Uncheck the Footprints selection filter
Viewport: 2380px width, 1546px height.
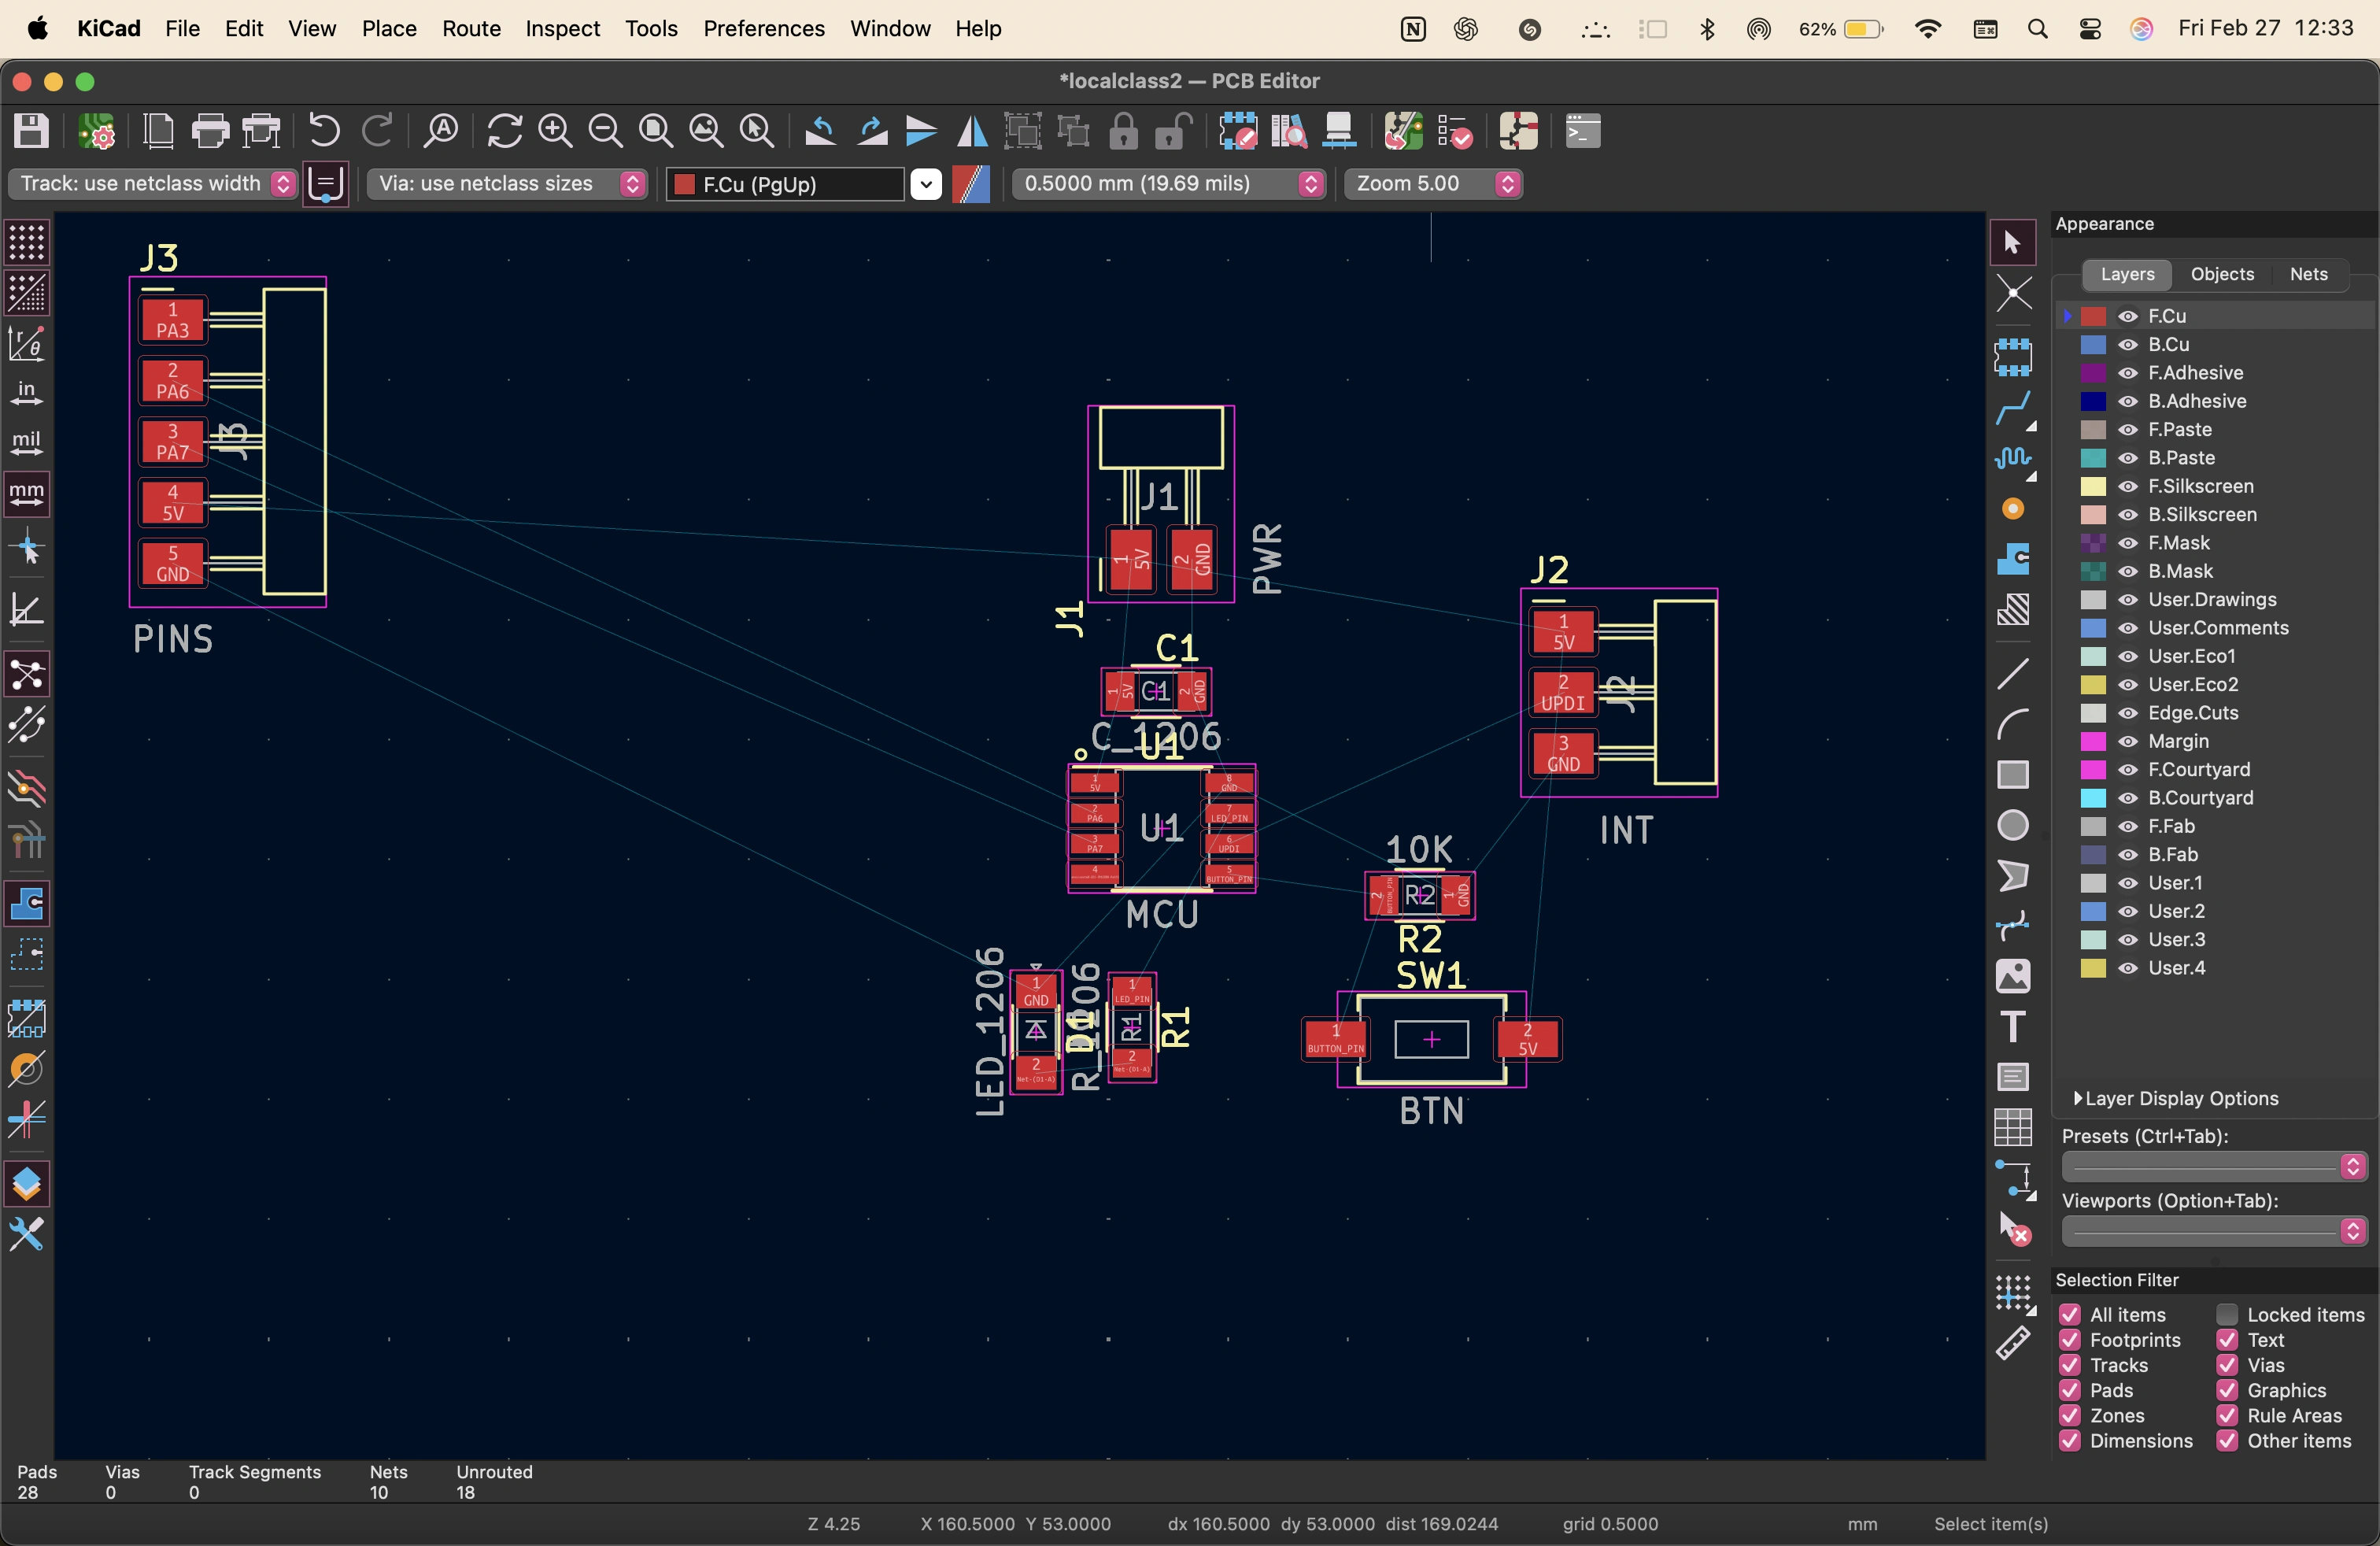click(2070, 1340)
